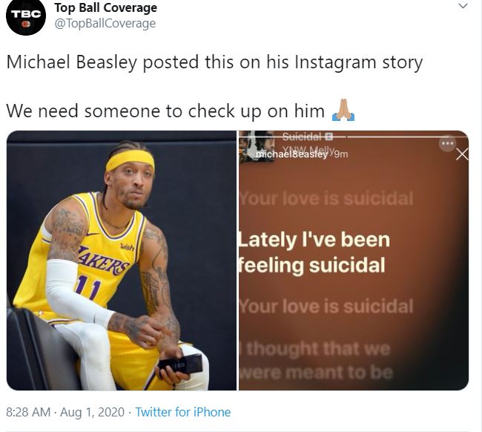Click the "We need someone to check up" text
Screen dimensions: 482x432
click(165, 111)
